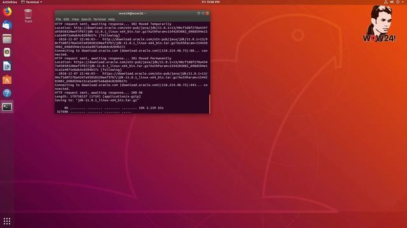Click the 32768K download progress line

[x=94, y=111]
